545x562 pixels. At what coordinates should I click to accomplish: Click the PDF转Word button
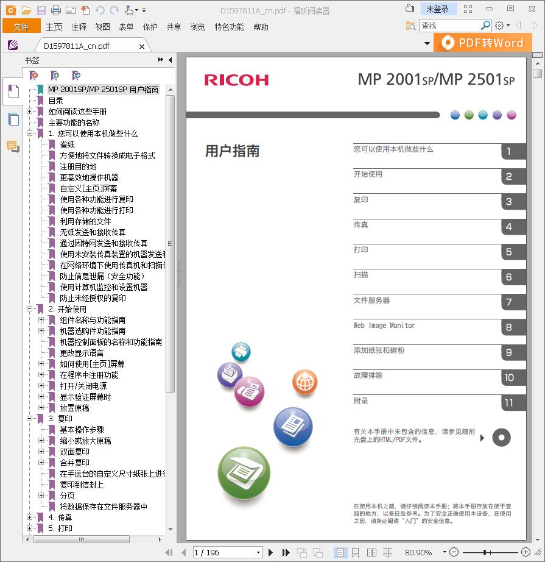point(483,43)
